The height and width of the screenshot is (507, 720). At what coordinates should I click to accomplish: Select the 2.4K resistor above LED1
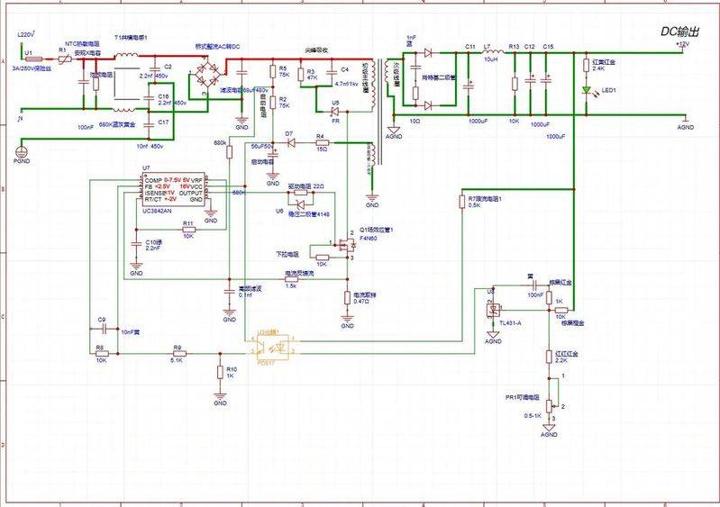[587, 65]
